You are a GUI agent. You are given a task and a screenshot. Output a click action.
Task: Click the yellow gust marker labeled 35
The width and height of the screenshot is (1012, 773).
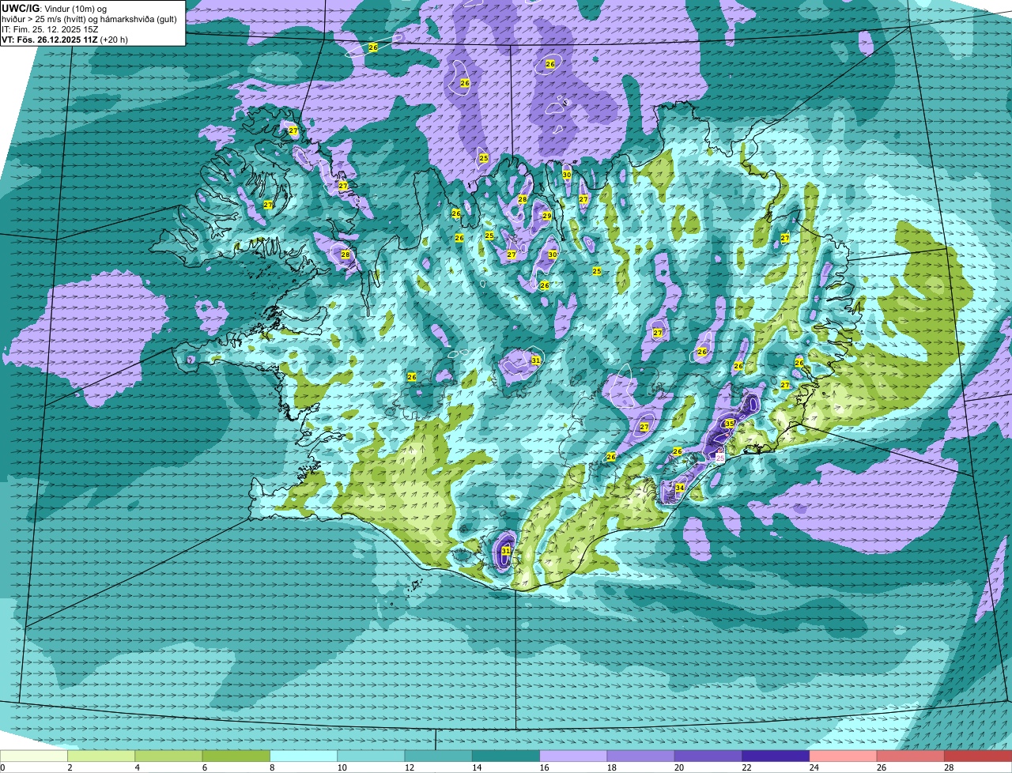[x=729, y=424]
